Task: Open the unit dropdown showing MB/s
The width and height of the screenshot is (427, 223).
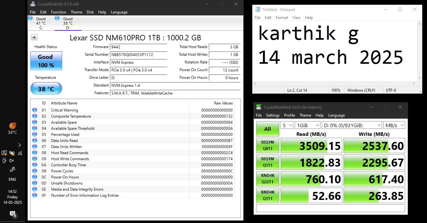Action: click(x=394, y=125)
